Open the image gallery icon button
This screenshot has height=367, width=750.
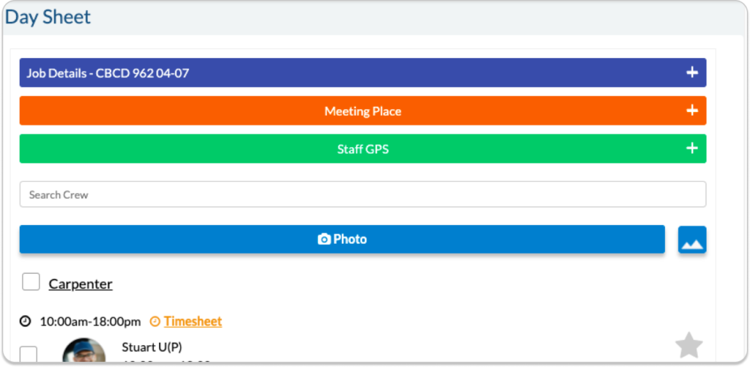point(692,240)
